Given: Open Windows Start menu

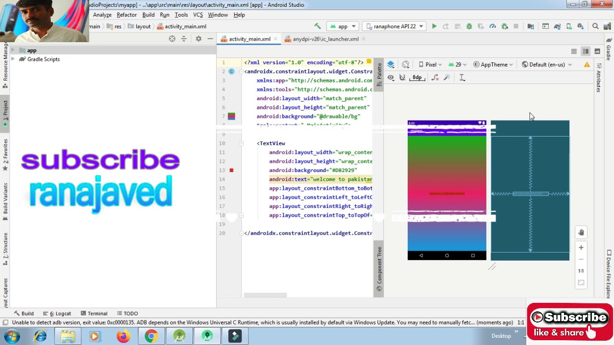Looking at the screenshot, I should [x=12, y=336].
